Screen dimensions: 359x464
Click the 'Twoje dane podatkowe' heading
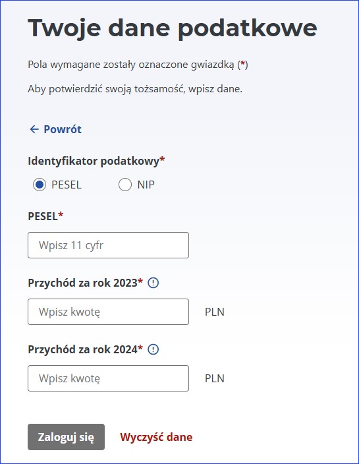coord(173,28)
